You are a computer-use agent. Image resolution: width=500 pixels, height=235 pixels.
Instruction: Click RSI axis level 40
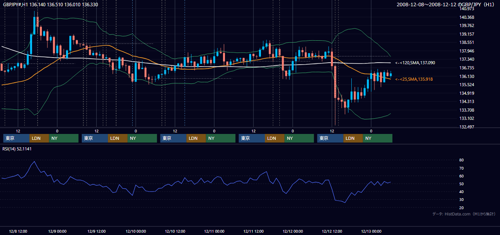coord(462,192)
